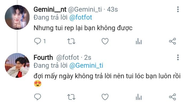Open the Gemini__nt display name
The width and height of the screenshot is (188, 104).
pyautogui.click(x=50, y=9)
